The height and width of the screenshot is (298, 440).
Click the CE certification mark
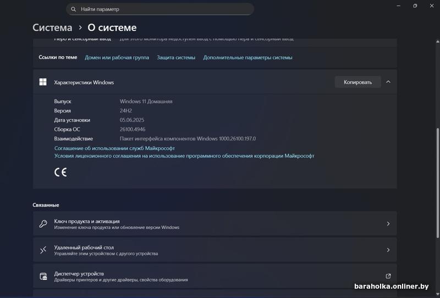60,172
